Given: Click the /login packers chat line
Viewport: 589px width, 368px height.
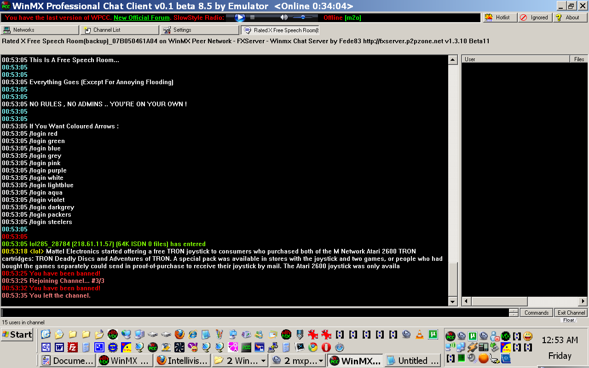Looking at the screenshot, I should [36, 214].
